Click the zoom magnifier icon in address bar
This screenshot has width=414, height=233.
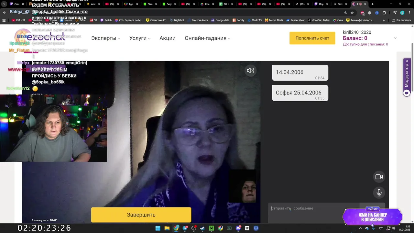point(345,13)
